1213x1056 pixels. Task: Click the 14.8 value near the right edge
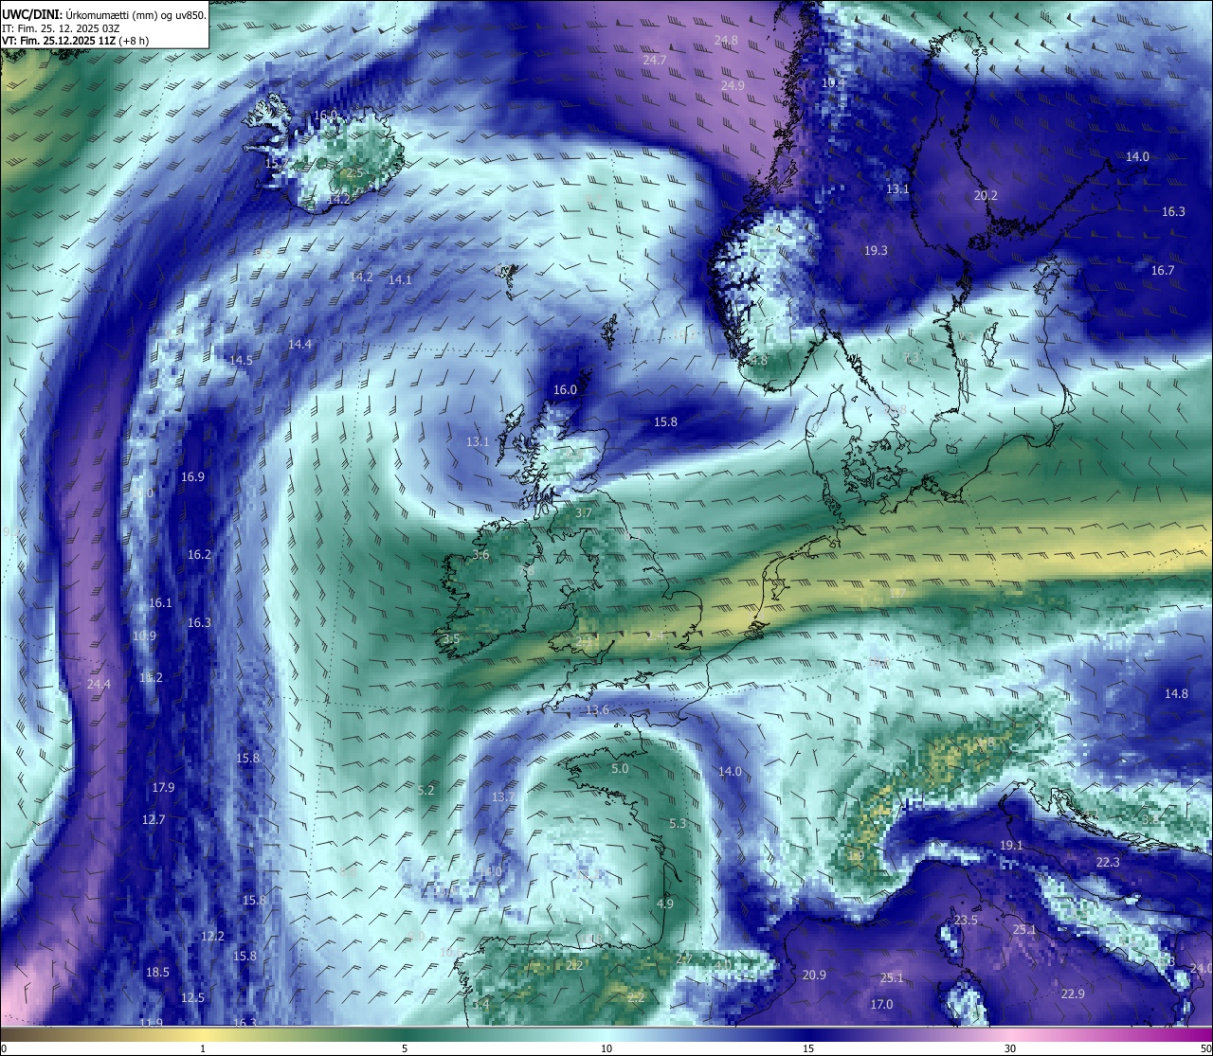point(1176,694)
